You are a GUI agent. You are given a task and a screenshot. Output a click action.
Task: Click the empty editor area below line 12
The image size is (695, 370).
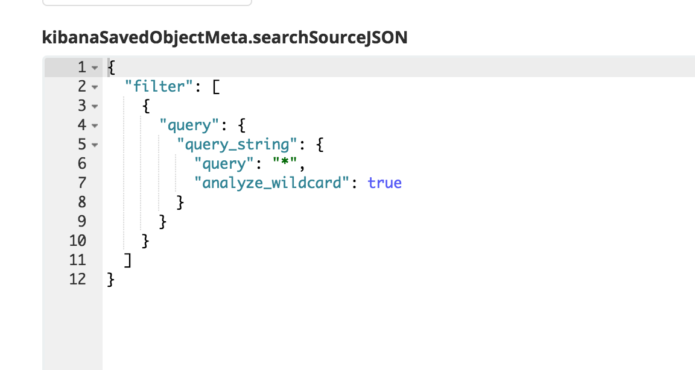362,325
